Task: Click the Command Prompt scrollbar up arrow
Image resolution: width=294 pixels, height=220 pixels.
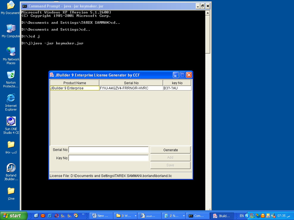Action: tap(208, 13)
